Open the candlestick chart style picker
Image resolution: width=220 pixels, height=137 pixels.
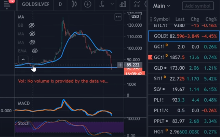(74, 4)
